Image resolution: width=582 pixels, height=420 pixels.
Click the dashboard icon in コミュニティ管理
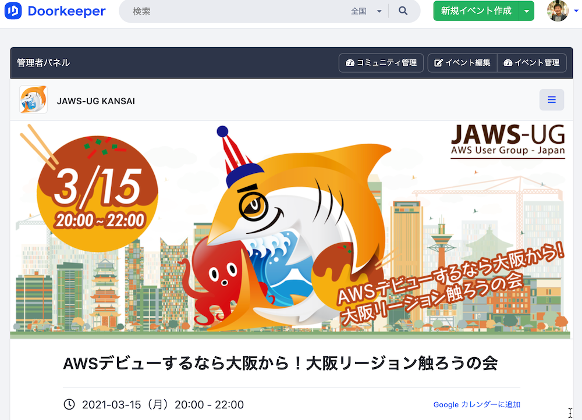(350, 63)
